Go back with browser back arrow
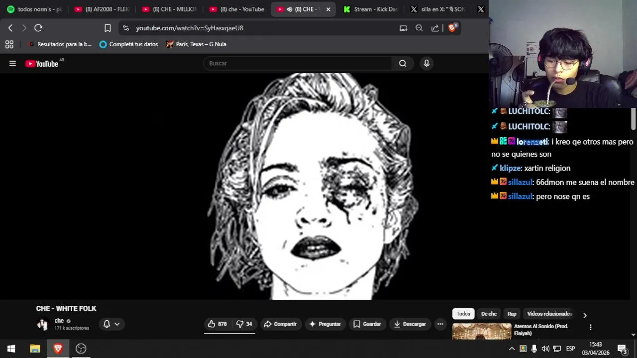Viewport: 637px width, 358px height. click(10, 28)
